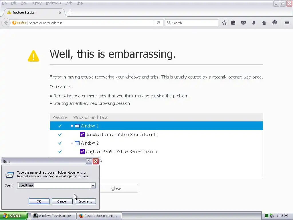This screenshot has height=220, width=293.
Task: Close the Restore Session tab
Action: (x=60, y=13)
